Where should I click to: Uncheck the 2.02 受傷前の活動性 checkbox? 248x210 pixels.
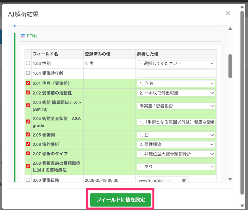(x=28, y=92)
